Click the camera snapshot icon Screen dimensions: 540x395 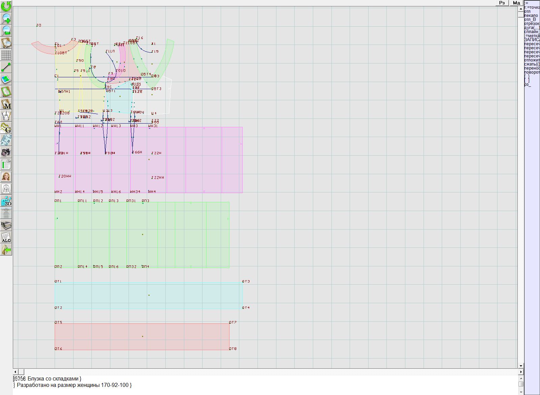(6, 152)
